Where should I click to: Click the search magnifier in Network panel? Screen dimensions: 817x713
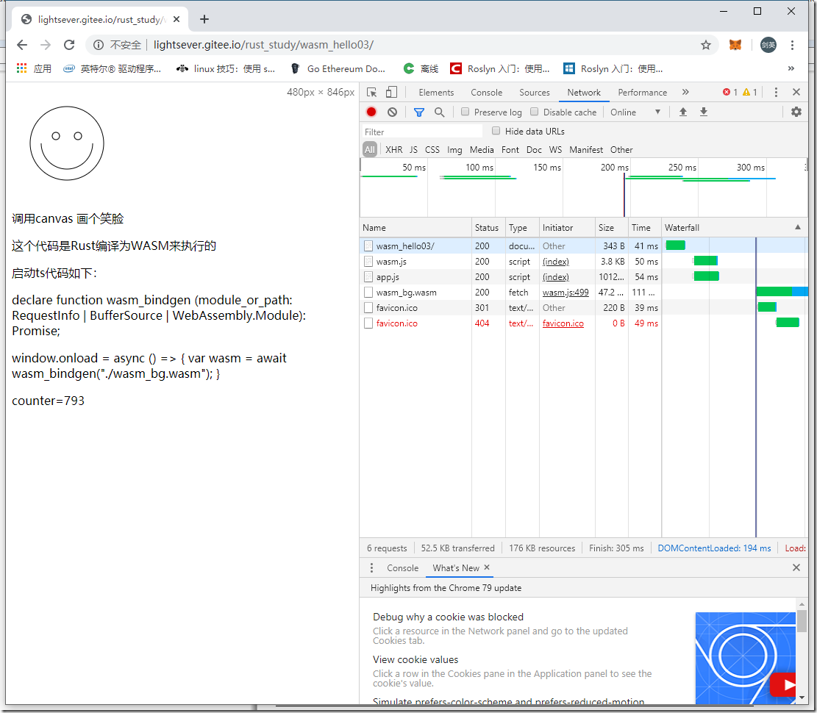440,112
